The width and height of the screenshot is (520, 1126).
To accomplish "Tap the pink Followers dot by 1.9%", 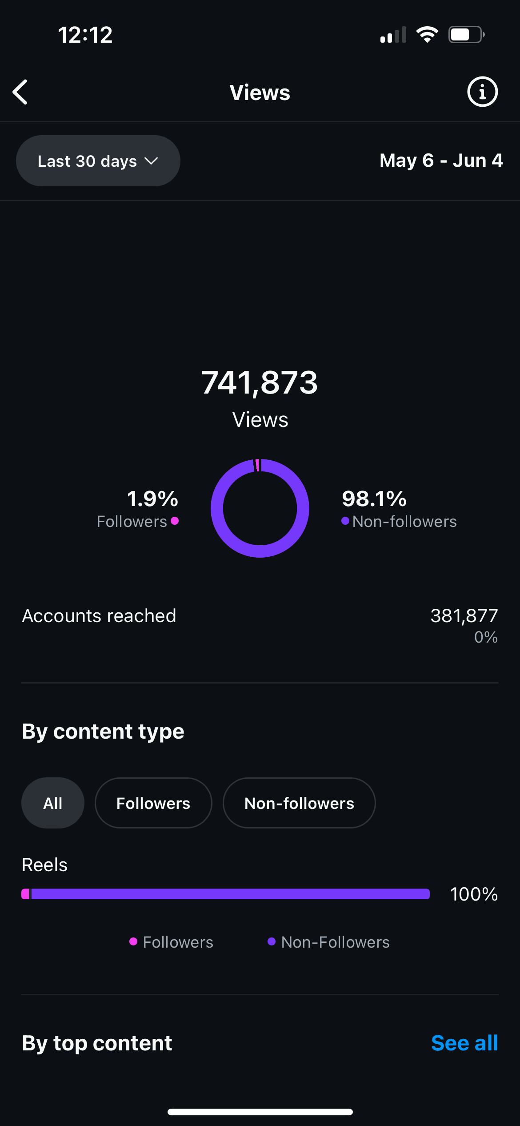I will 175,521.
